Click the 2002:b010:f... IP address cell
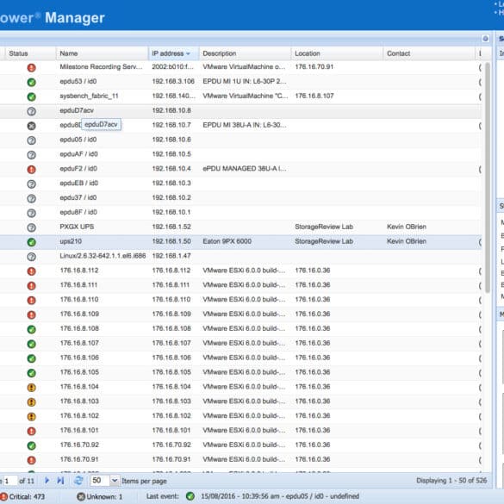This screenshot has height=504, width=504. [x=172, y=67]
